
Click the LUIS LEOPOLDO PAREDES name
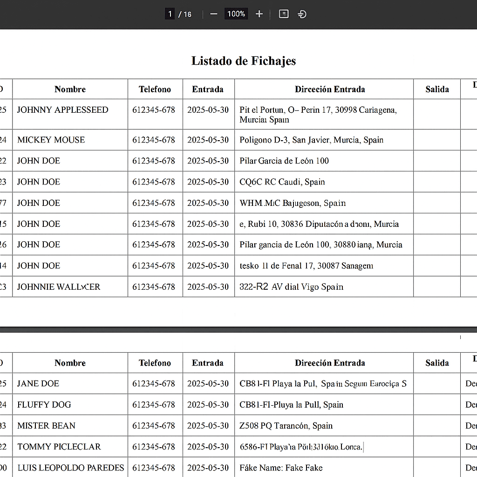[71, 468]
